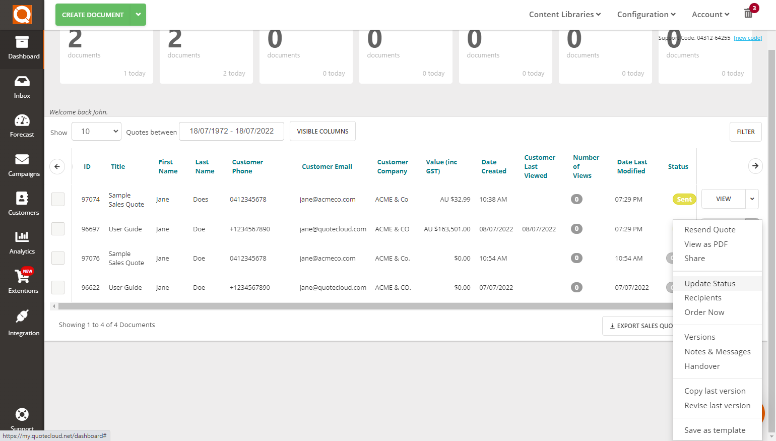Select Save as template in the menu
776x441 pixels.
click(715, 430)
